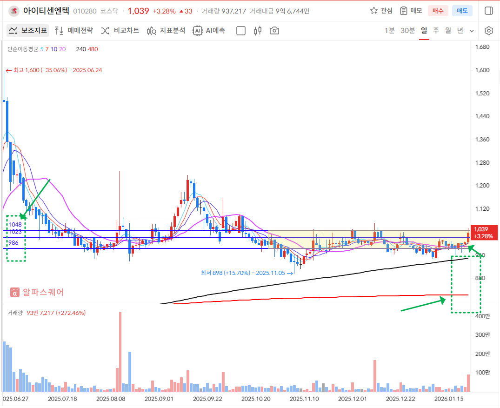Viewport: 500px width, 408px height.
Task: Open the 보조지표 indicators panel
Action: (28, 31)
